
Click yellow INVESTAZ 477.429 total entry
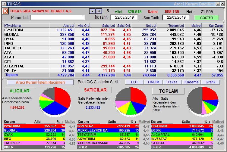(182, 139)
